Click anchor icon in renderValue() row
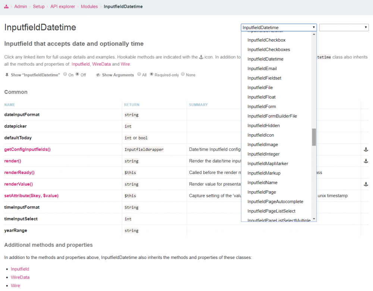Image resolution: width=373 pixels, height=291 pixels. point(366,184)
